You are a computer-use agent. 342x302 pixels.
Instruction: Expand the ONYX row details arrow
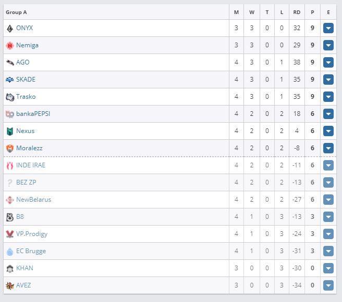pos(328,28)
